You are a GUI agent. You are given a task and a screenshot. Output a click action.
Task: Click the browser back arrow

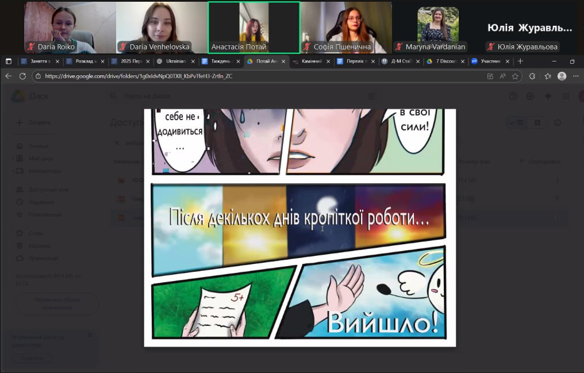(8, 76)
